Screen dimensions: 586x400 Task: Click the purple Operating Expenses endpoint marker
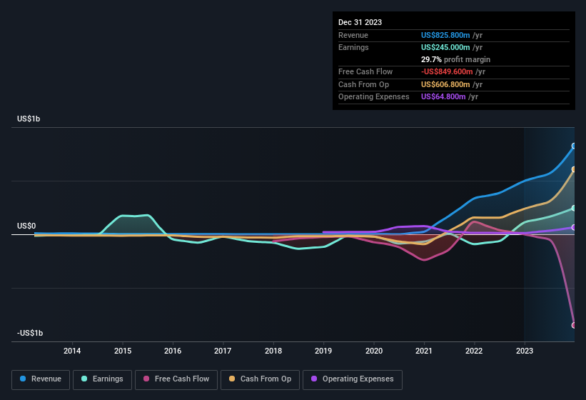pos(574,228)
